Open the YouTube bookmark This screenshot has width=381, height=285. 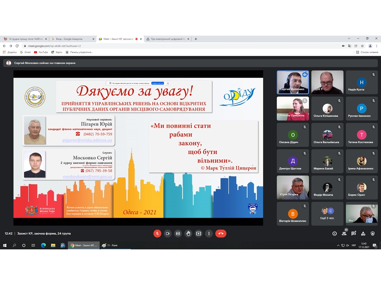tap(41, 52)
